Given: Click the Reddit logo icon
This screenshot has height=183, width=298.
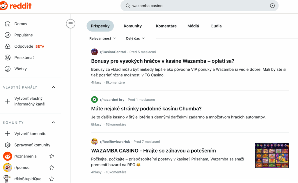Looking at the screenshot, I should (4, 6).
